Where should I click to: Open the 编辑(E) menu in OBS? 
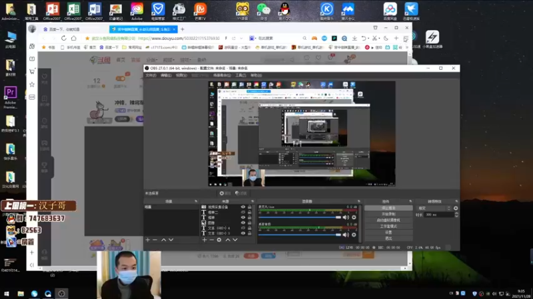pos(166,75)
